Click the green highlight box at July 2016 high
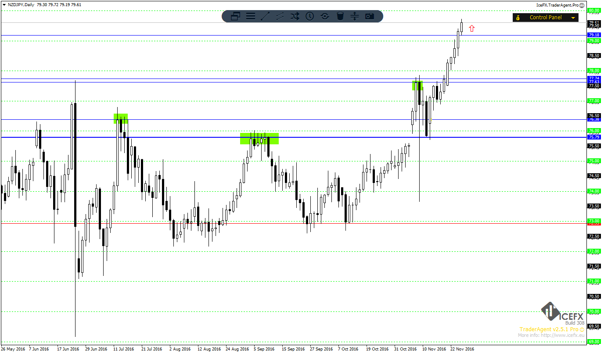 121,118
